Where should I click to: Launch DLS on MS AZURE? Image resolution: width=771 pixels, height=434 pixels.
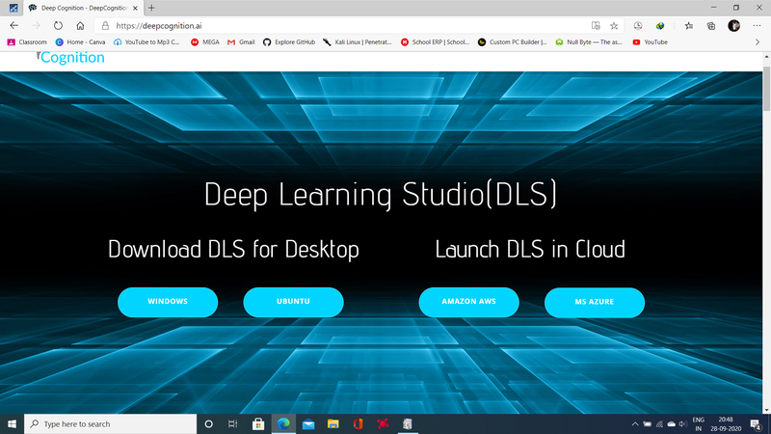click(595, 302)
